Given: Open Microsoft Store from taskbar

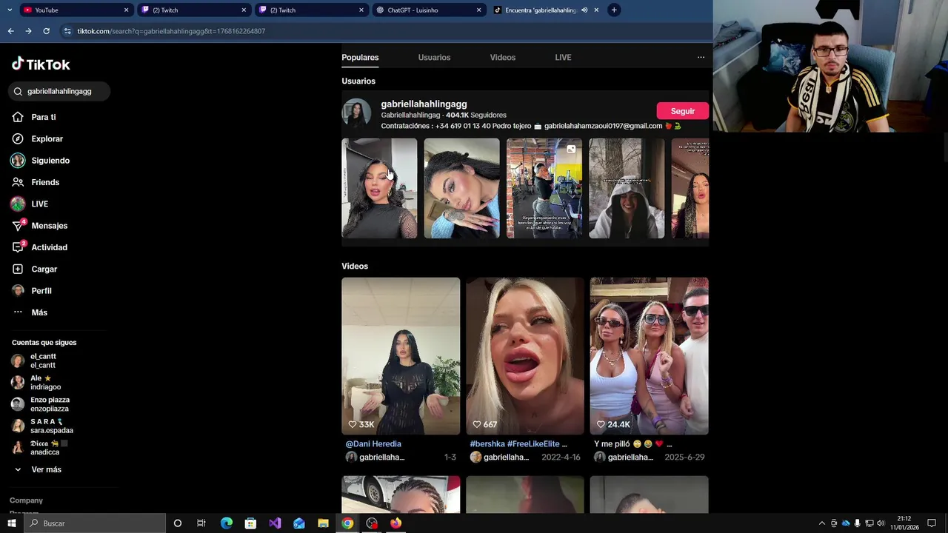Looking at the screenshot, I should click(x=250, y=523).
